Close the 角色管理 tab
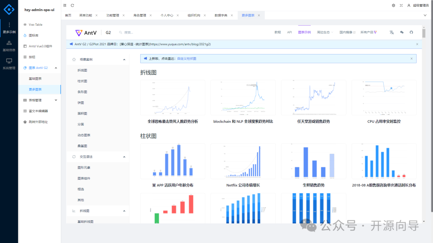The image size is (433, 243). (150, 16)
